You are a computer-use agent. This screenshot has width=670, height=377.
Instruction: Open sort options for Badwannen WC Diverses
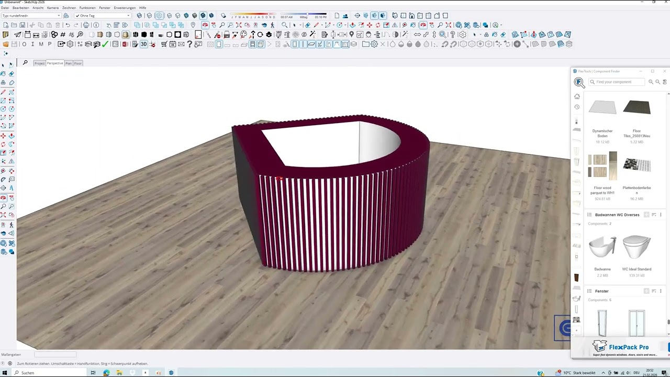pos(654,215)
